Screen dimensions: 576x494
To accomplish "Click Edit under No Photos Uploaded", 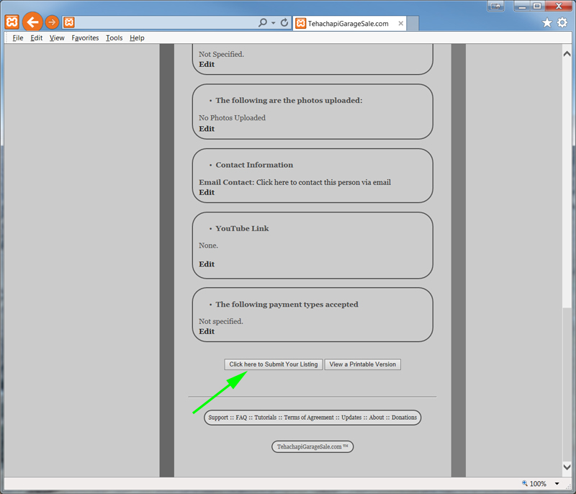I will click(x=207, y=129).
